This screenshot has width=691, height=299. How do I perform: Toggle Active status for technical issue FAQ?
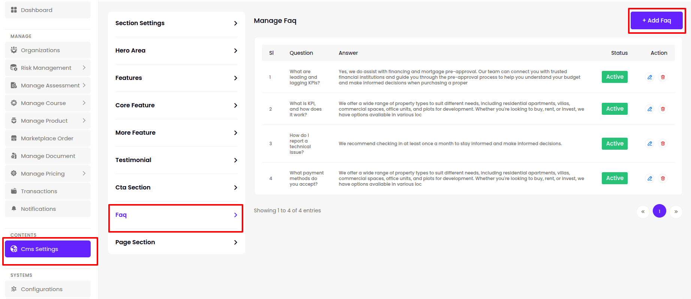click(615, 144)
